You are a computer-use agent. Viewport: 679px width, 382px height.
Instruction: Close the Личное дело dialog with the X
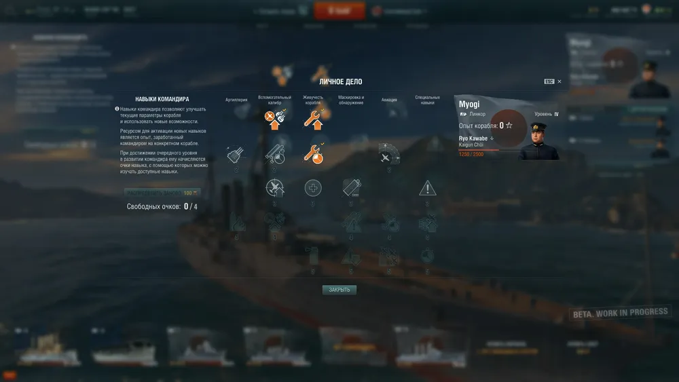559,81
